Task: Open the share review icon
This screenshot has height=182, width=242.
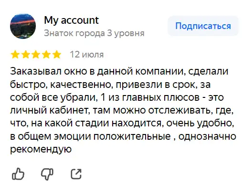Action: tap(76, 174)
